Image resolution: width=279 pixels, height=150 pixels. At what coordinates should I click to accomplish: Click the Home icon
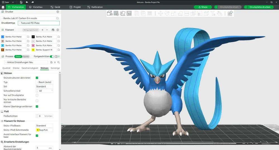[x=3, y=7]
